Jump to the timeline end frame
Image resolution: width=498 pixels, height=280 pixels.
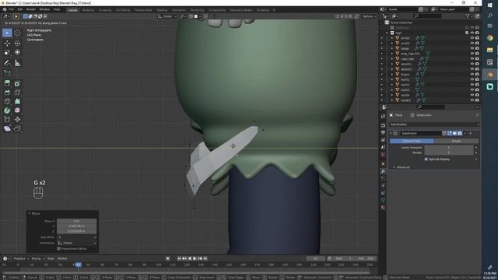coord(205,258)
